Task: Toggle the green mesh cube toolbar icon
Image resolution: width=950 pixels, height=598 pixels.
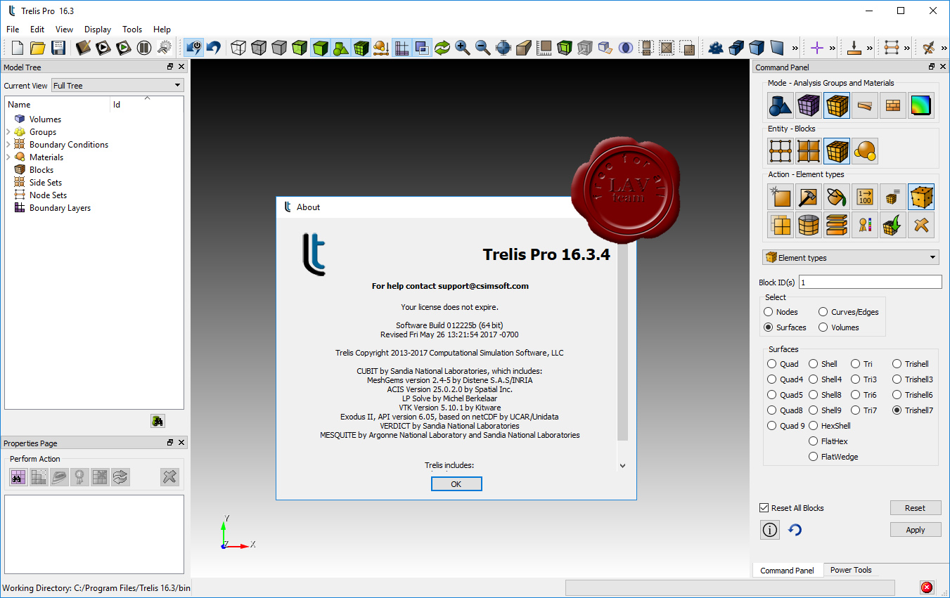Action: (362, 48)
